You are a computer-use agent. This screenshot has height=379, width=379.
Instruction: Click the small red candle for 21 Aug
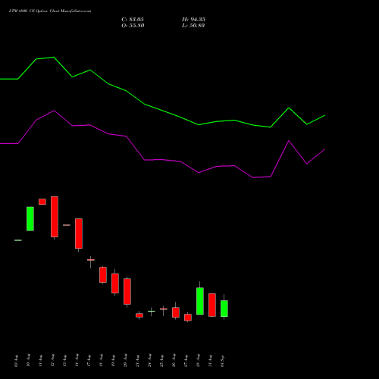tap(139, 315)
